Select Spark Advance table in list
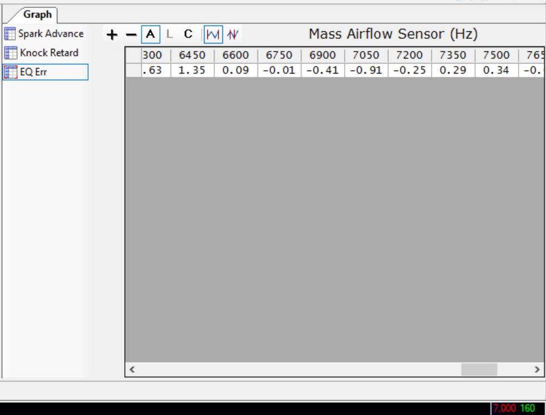Image resolution: width=546 pixels, height=415 pixels. point(44,34)
